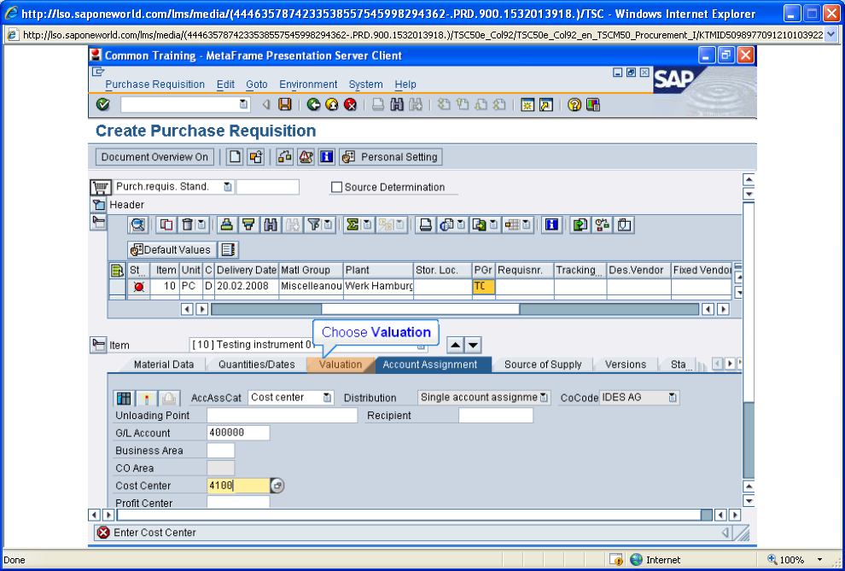
Task: Click the Cost Center input field
Action: (x=238, y=486)
